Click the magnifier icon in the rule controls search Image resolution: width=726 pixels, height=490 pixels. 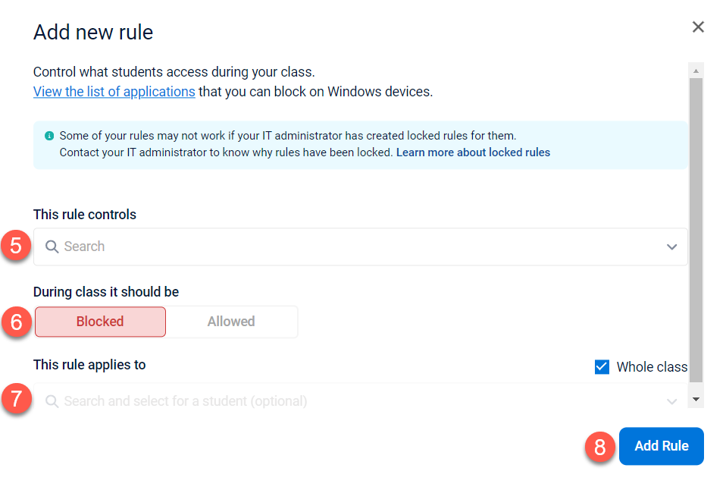point(52,247)
